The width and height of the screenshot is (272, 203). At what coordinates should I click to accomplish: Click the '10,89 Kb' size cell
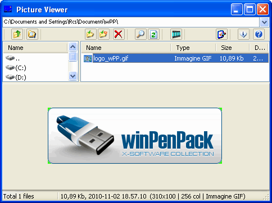(x=232, y=58)
